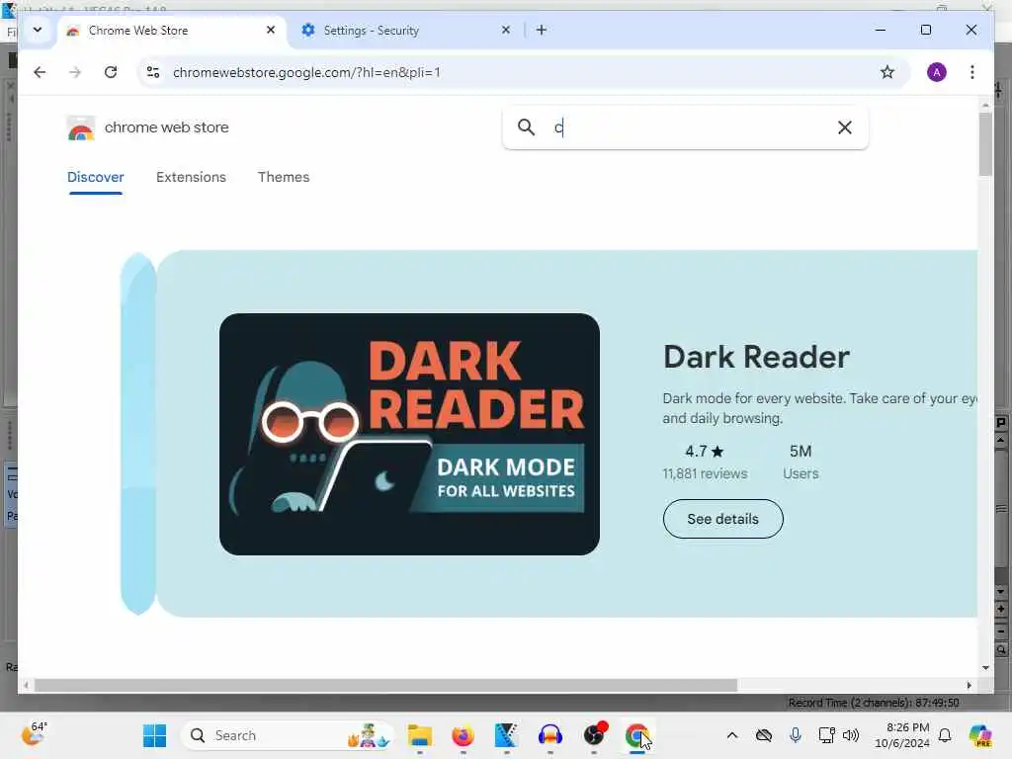
Task: Click the forward navigation arrow
Action: pos(75,72)
